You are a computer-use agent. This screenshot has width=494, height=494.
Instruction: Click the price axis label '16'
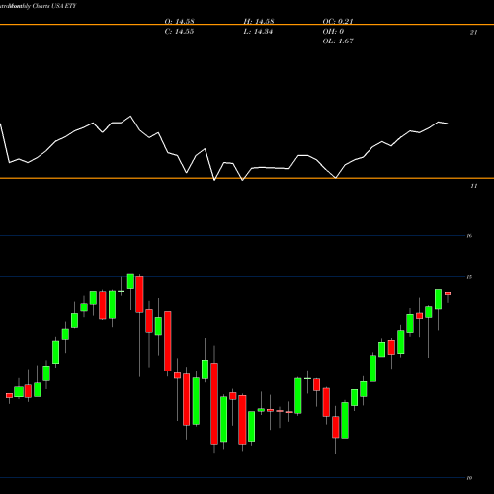pyautogui.click(x=469, y=236)
